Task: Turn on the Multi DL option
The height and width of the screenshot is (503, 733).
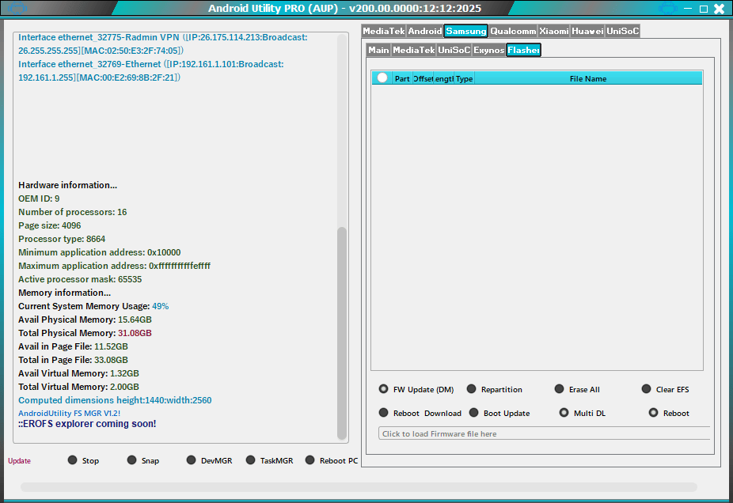Action: coord(564,413)
